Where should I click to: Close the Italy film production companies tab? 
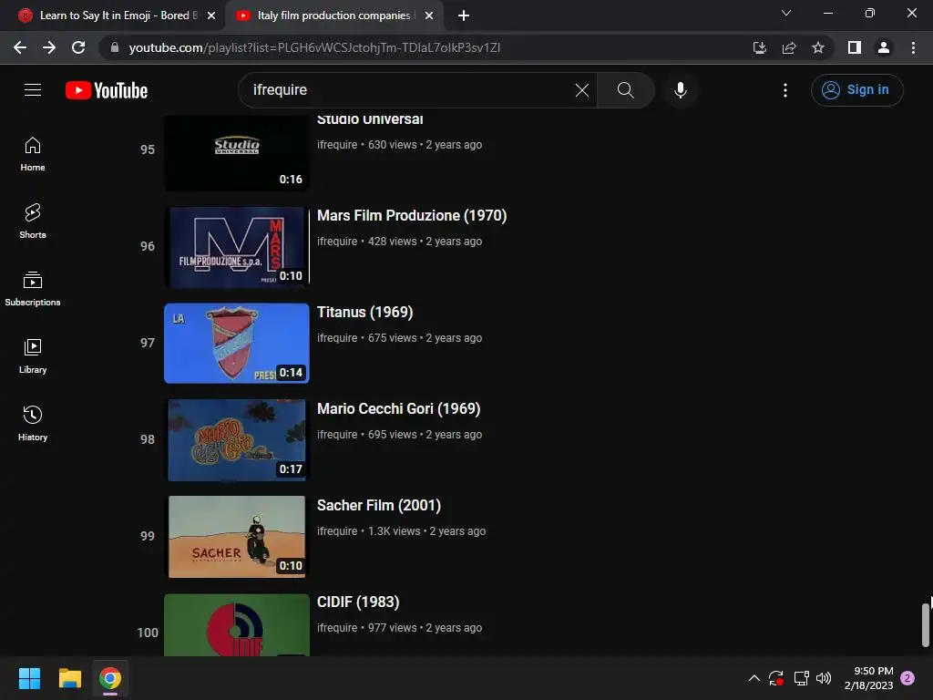pyautogui.click(x=429, y=15)
